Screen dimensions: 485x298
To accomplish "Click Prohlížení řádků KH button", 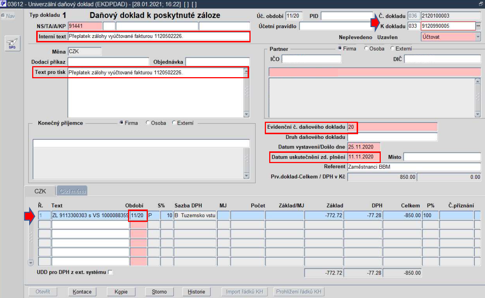I will tap(299, 292).
